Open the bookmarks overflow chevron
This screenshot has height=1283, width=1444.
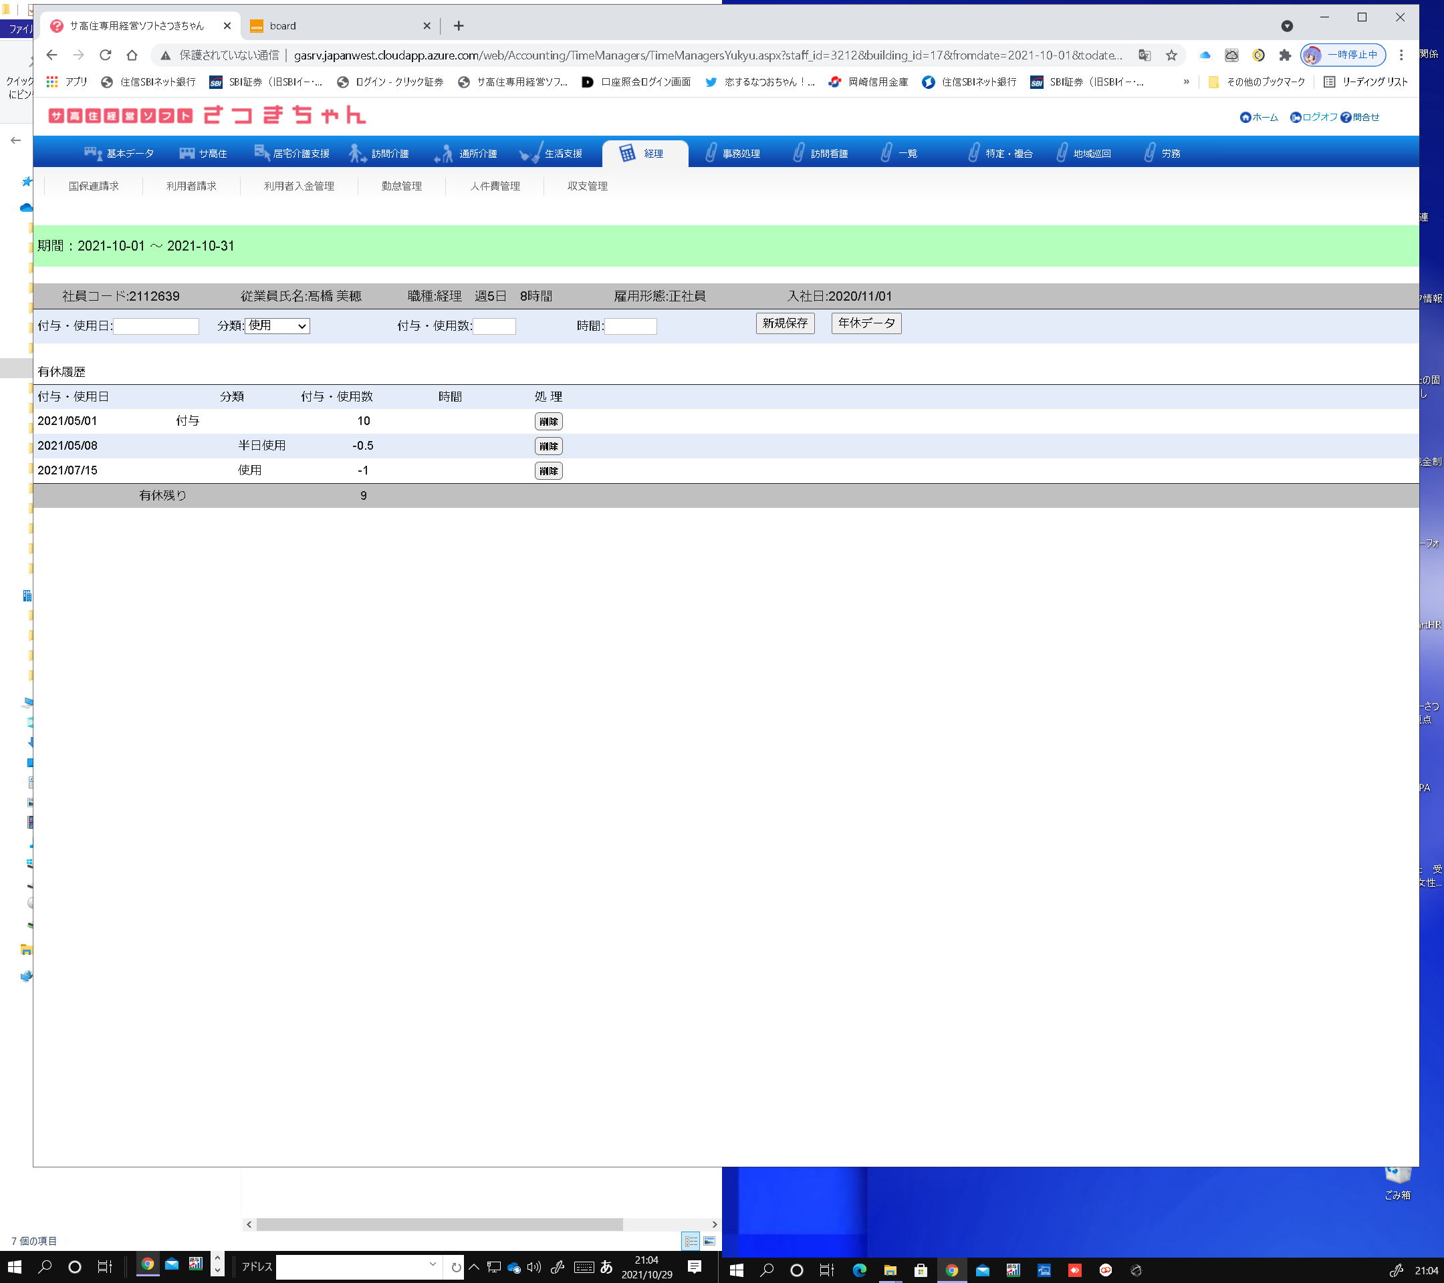point(1186,82)
